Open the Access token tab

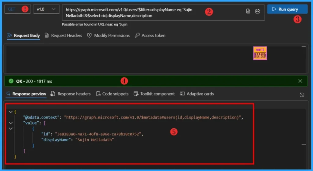(x=150, y=35)
